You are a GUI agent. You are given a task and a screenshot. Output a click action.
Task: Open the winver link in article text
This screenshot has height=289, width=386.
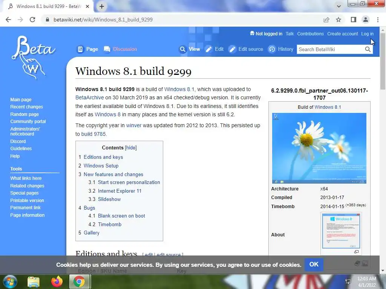134,125
